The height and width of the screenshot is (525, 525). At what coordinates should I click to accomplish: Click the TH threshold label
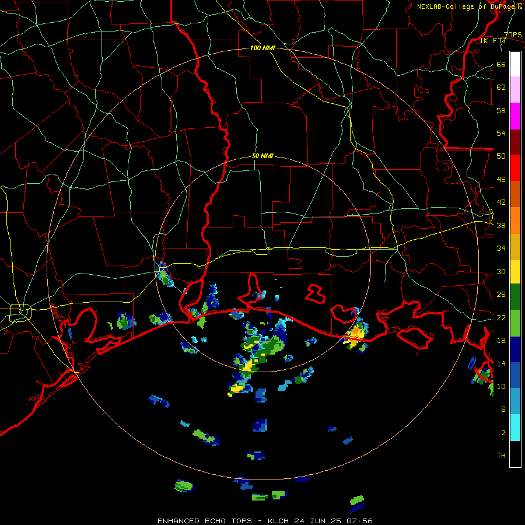point(501,456)
